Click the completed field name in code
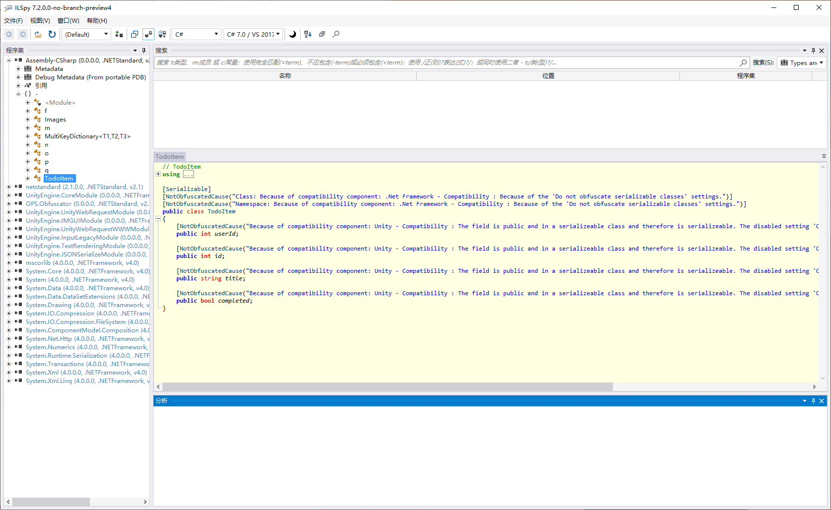831x510 pixels. tap(234, 301)
